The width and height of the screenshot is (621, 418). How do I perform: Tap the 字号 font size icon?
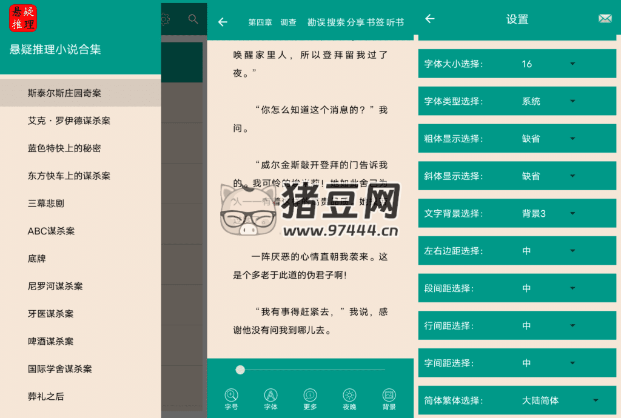[231, 399]
